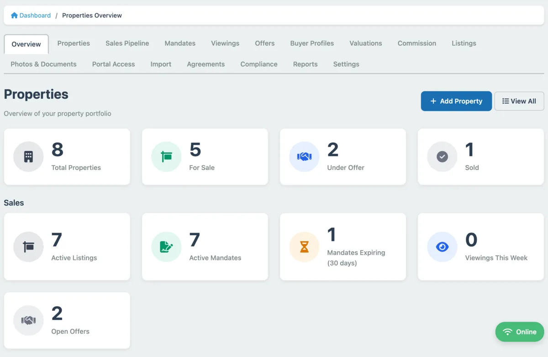Viewport: 548px width, 357px height.
Task: Click the handshake icon for Under Offer
Action: click(x=304, y=157)
